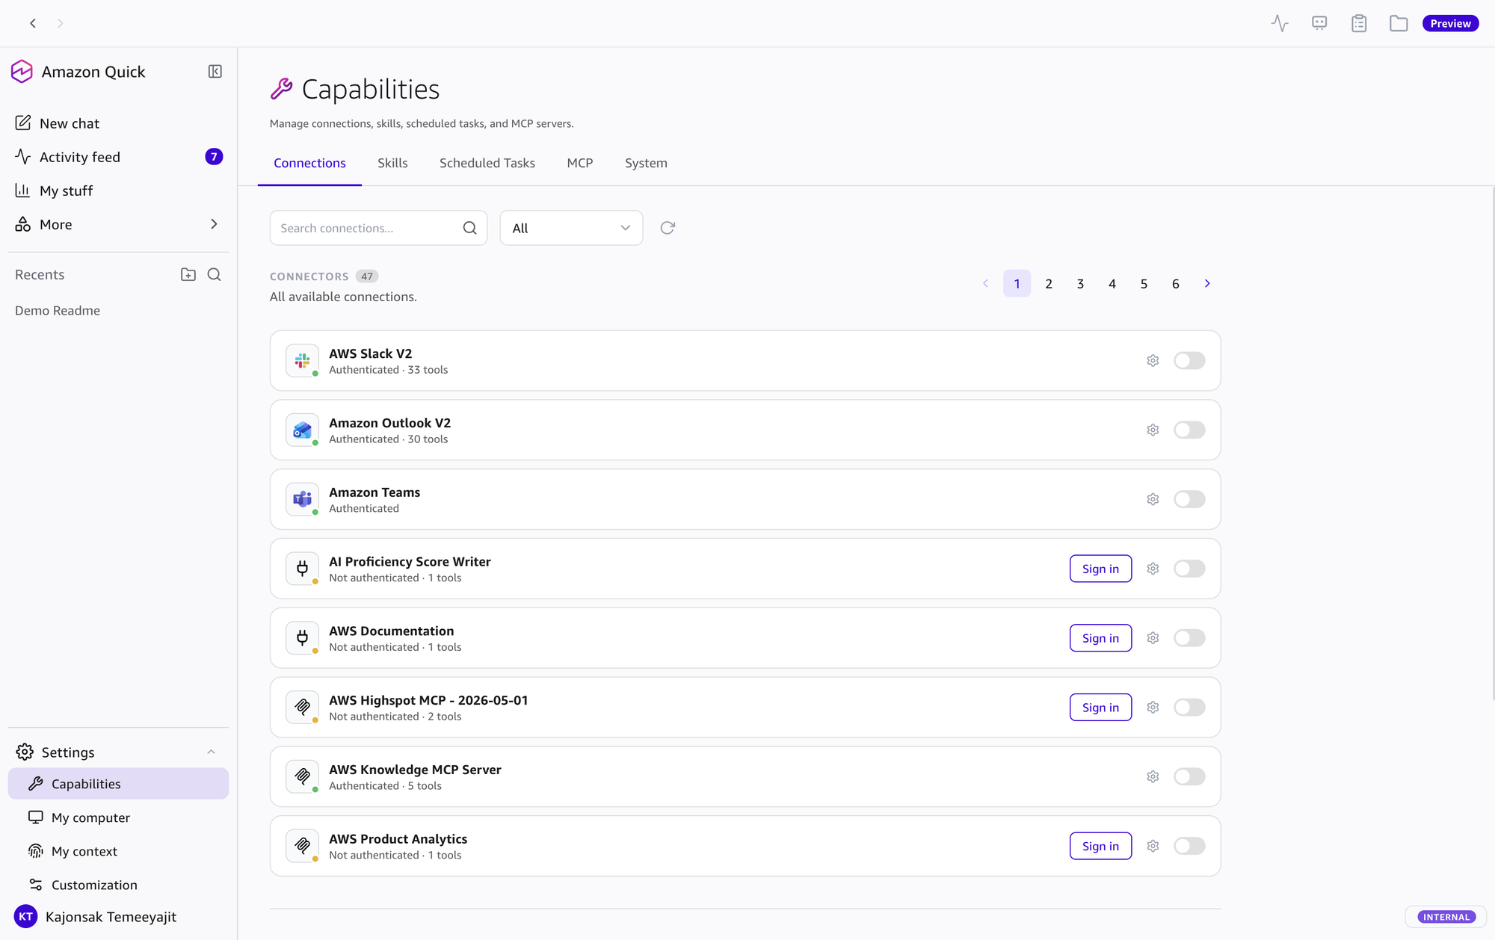Sign in to AWS Product Analytics
Image resolution: width=1495 pixels, height=940 pixels.
(1100, 846)
